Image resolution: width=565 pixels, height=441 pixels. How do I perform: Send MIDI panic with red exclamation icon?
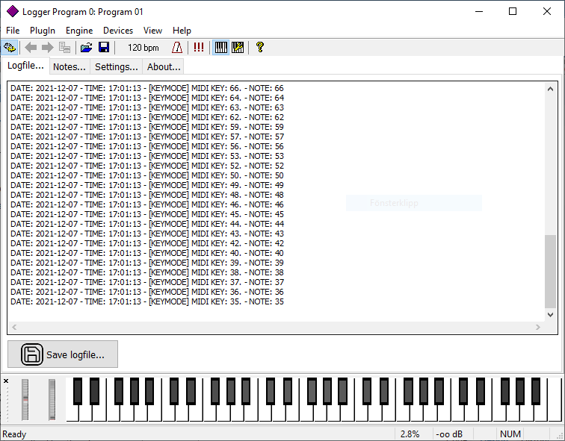point(199,48)
